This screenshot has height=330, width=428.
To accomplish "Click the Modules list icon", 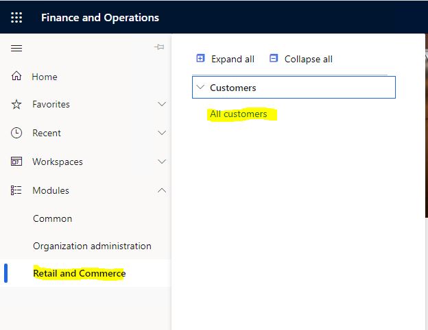I will click(x=16, y=190).
